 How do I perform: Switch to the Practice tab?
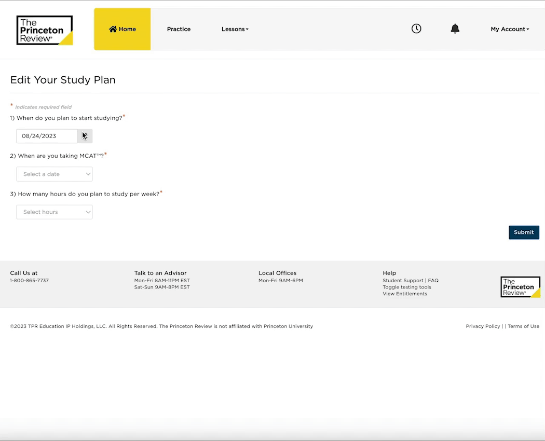coord(179,29)
